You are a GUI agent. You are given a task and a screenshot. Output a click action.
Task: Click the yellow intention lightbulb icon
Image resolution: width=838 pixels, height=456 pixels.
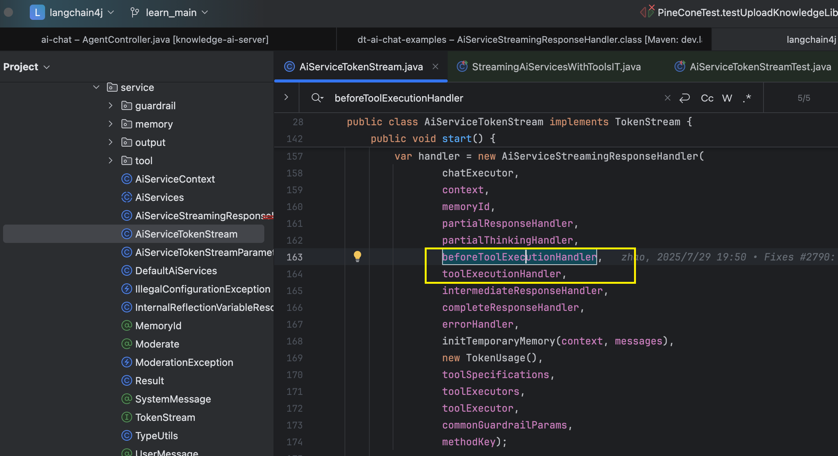358,256
